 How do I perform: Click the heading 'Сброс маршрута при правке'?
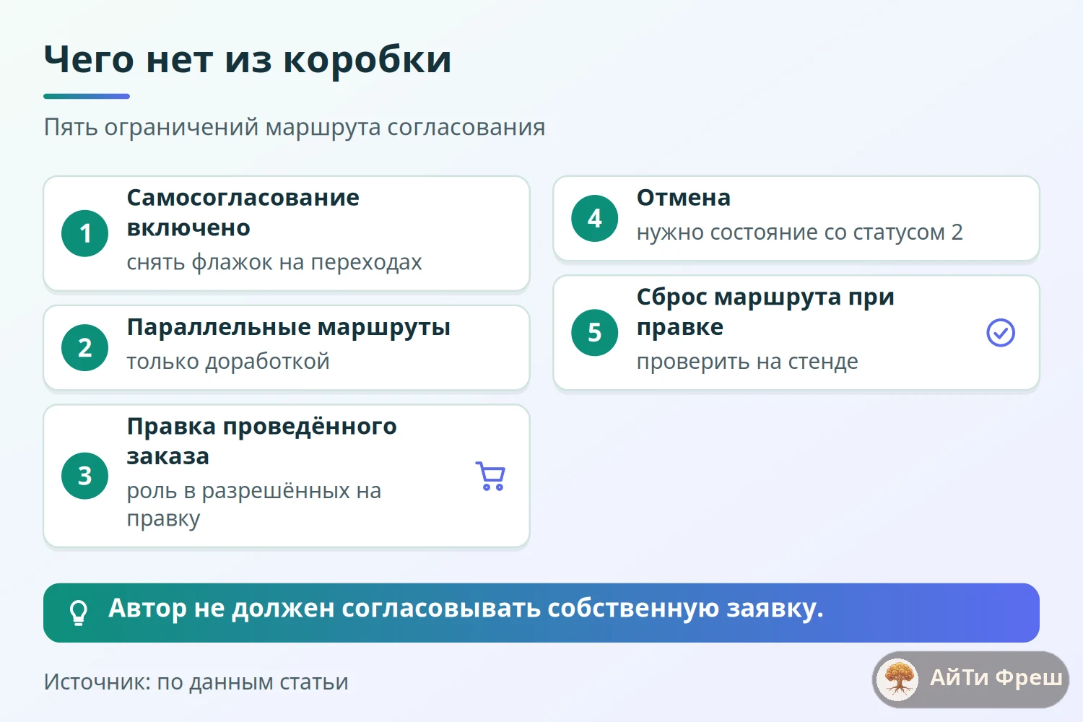[765, 312]
